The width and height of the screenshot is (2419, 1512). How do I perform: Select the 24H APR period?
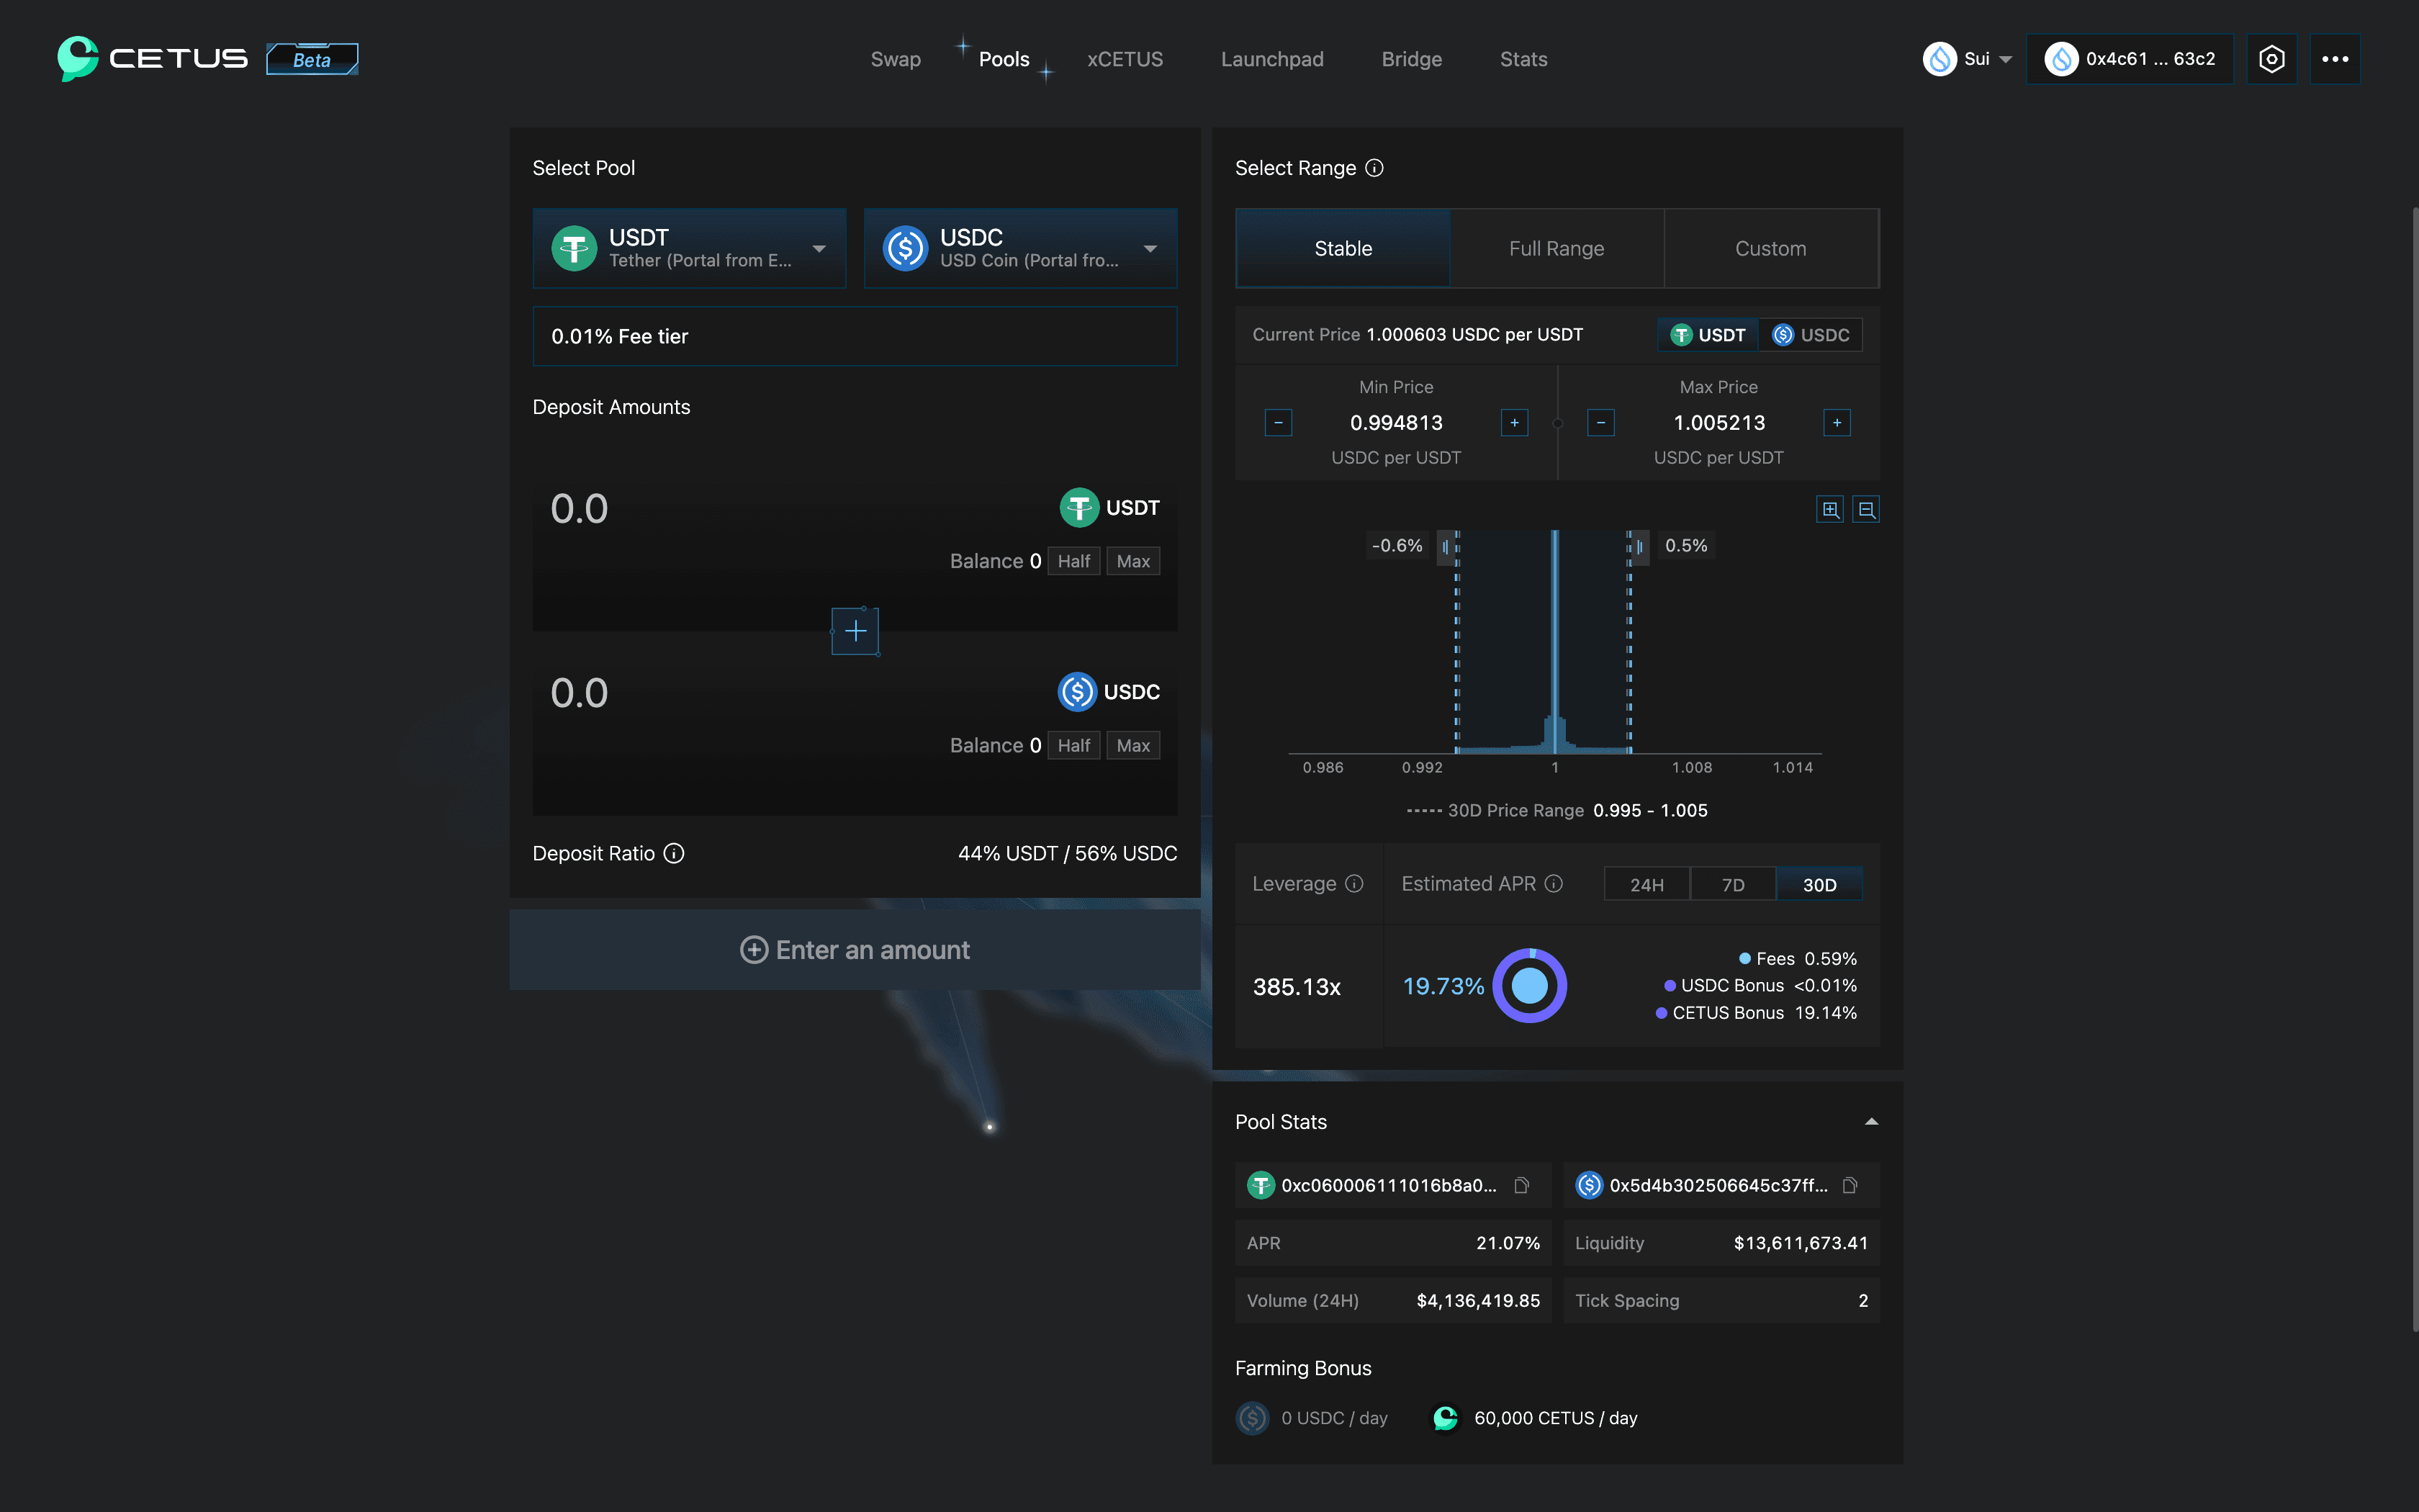tap(1647, 885)
